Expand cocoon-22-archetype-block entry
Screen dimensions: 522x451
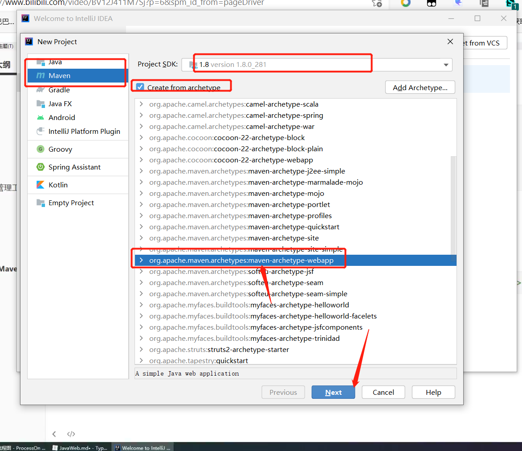141,138
